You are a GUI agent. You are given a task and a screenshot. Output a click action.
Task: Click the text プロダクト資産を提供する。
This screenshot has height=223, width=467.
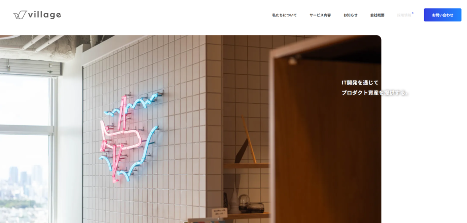pyautogui.click(x=375, y=92)
